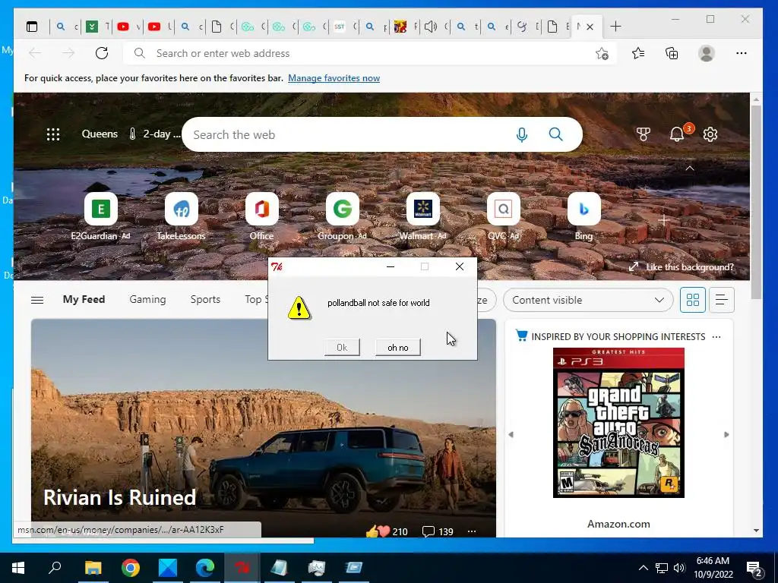778x583 pixels.
Task: Switch to Microsoft Edge in taskbar
Action: [x=205, y=568]
